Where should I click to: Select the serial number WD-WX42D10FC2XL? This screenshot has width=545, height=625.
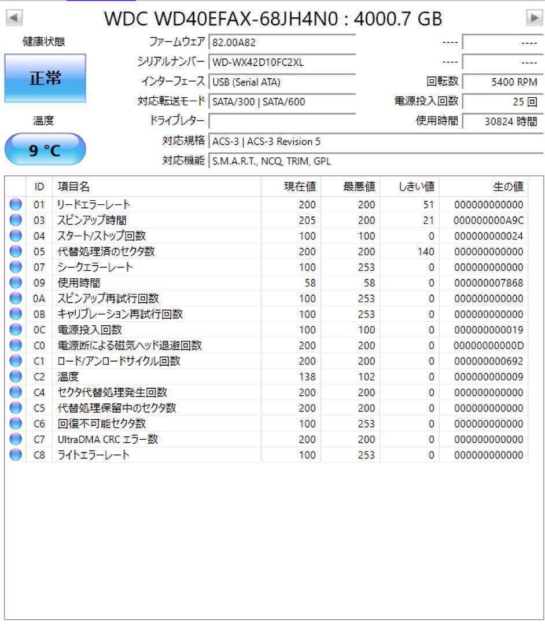281,62
